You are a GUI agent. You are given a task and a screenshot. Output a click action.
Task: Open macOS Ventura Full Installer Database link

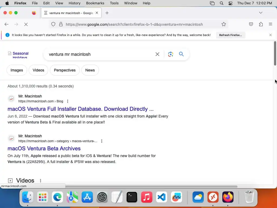[81, 109]
